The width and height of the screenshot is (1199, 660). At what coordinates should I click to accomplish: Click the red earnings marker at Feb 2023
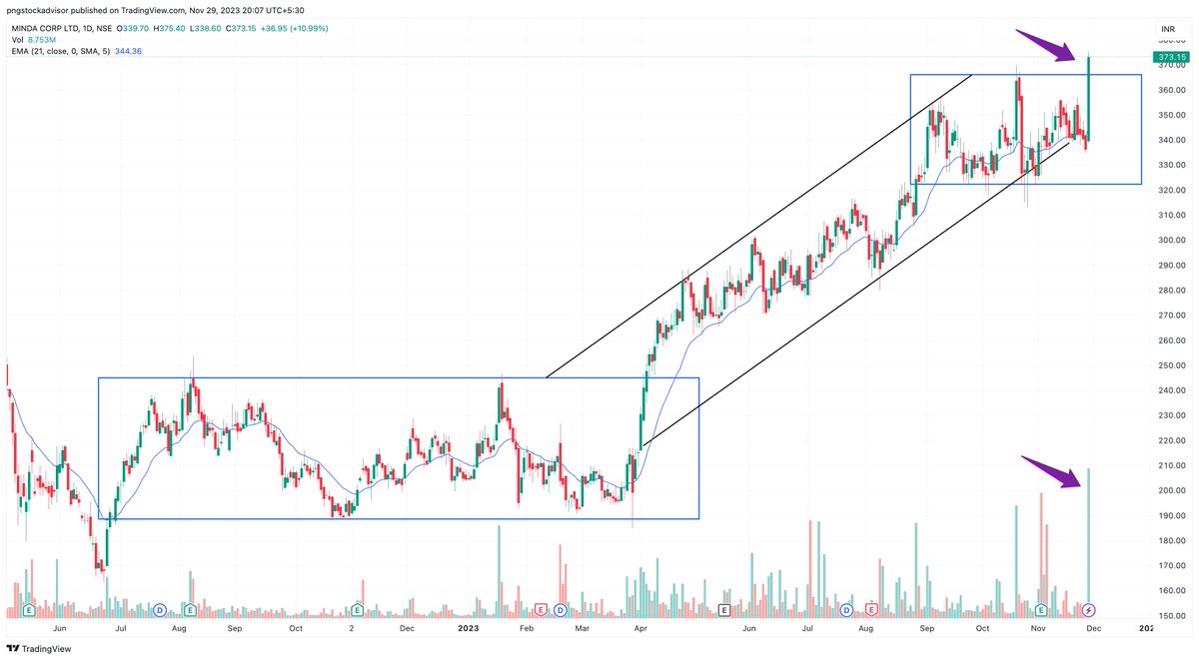point(541,609)
